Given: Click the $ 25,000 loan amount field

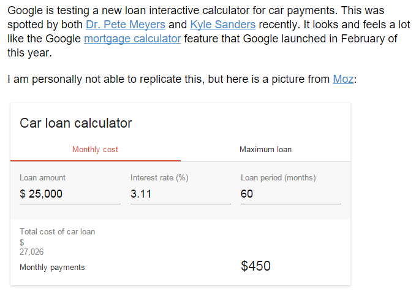Looking at the screenshot, I should (x=70, y=194).
